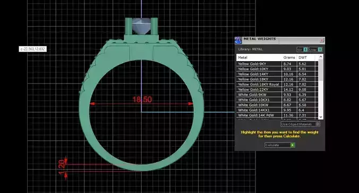
Task: Click the gemstone on the ring
Action: coord(141,27)
